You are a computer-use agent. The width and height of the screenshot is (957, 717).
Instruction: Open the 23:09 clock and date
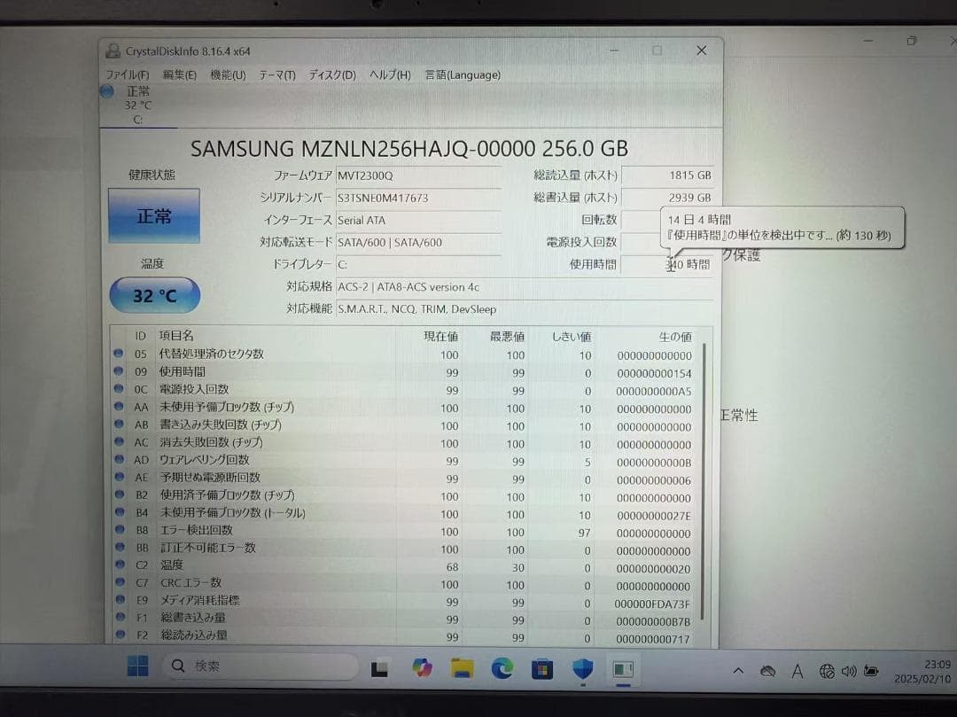[922, 672]
